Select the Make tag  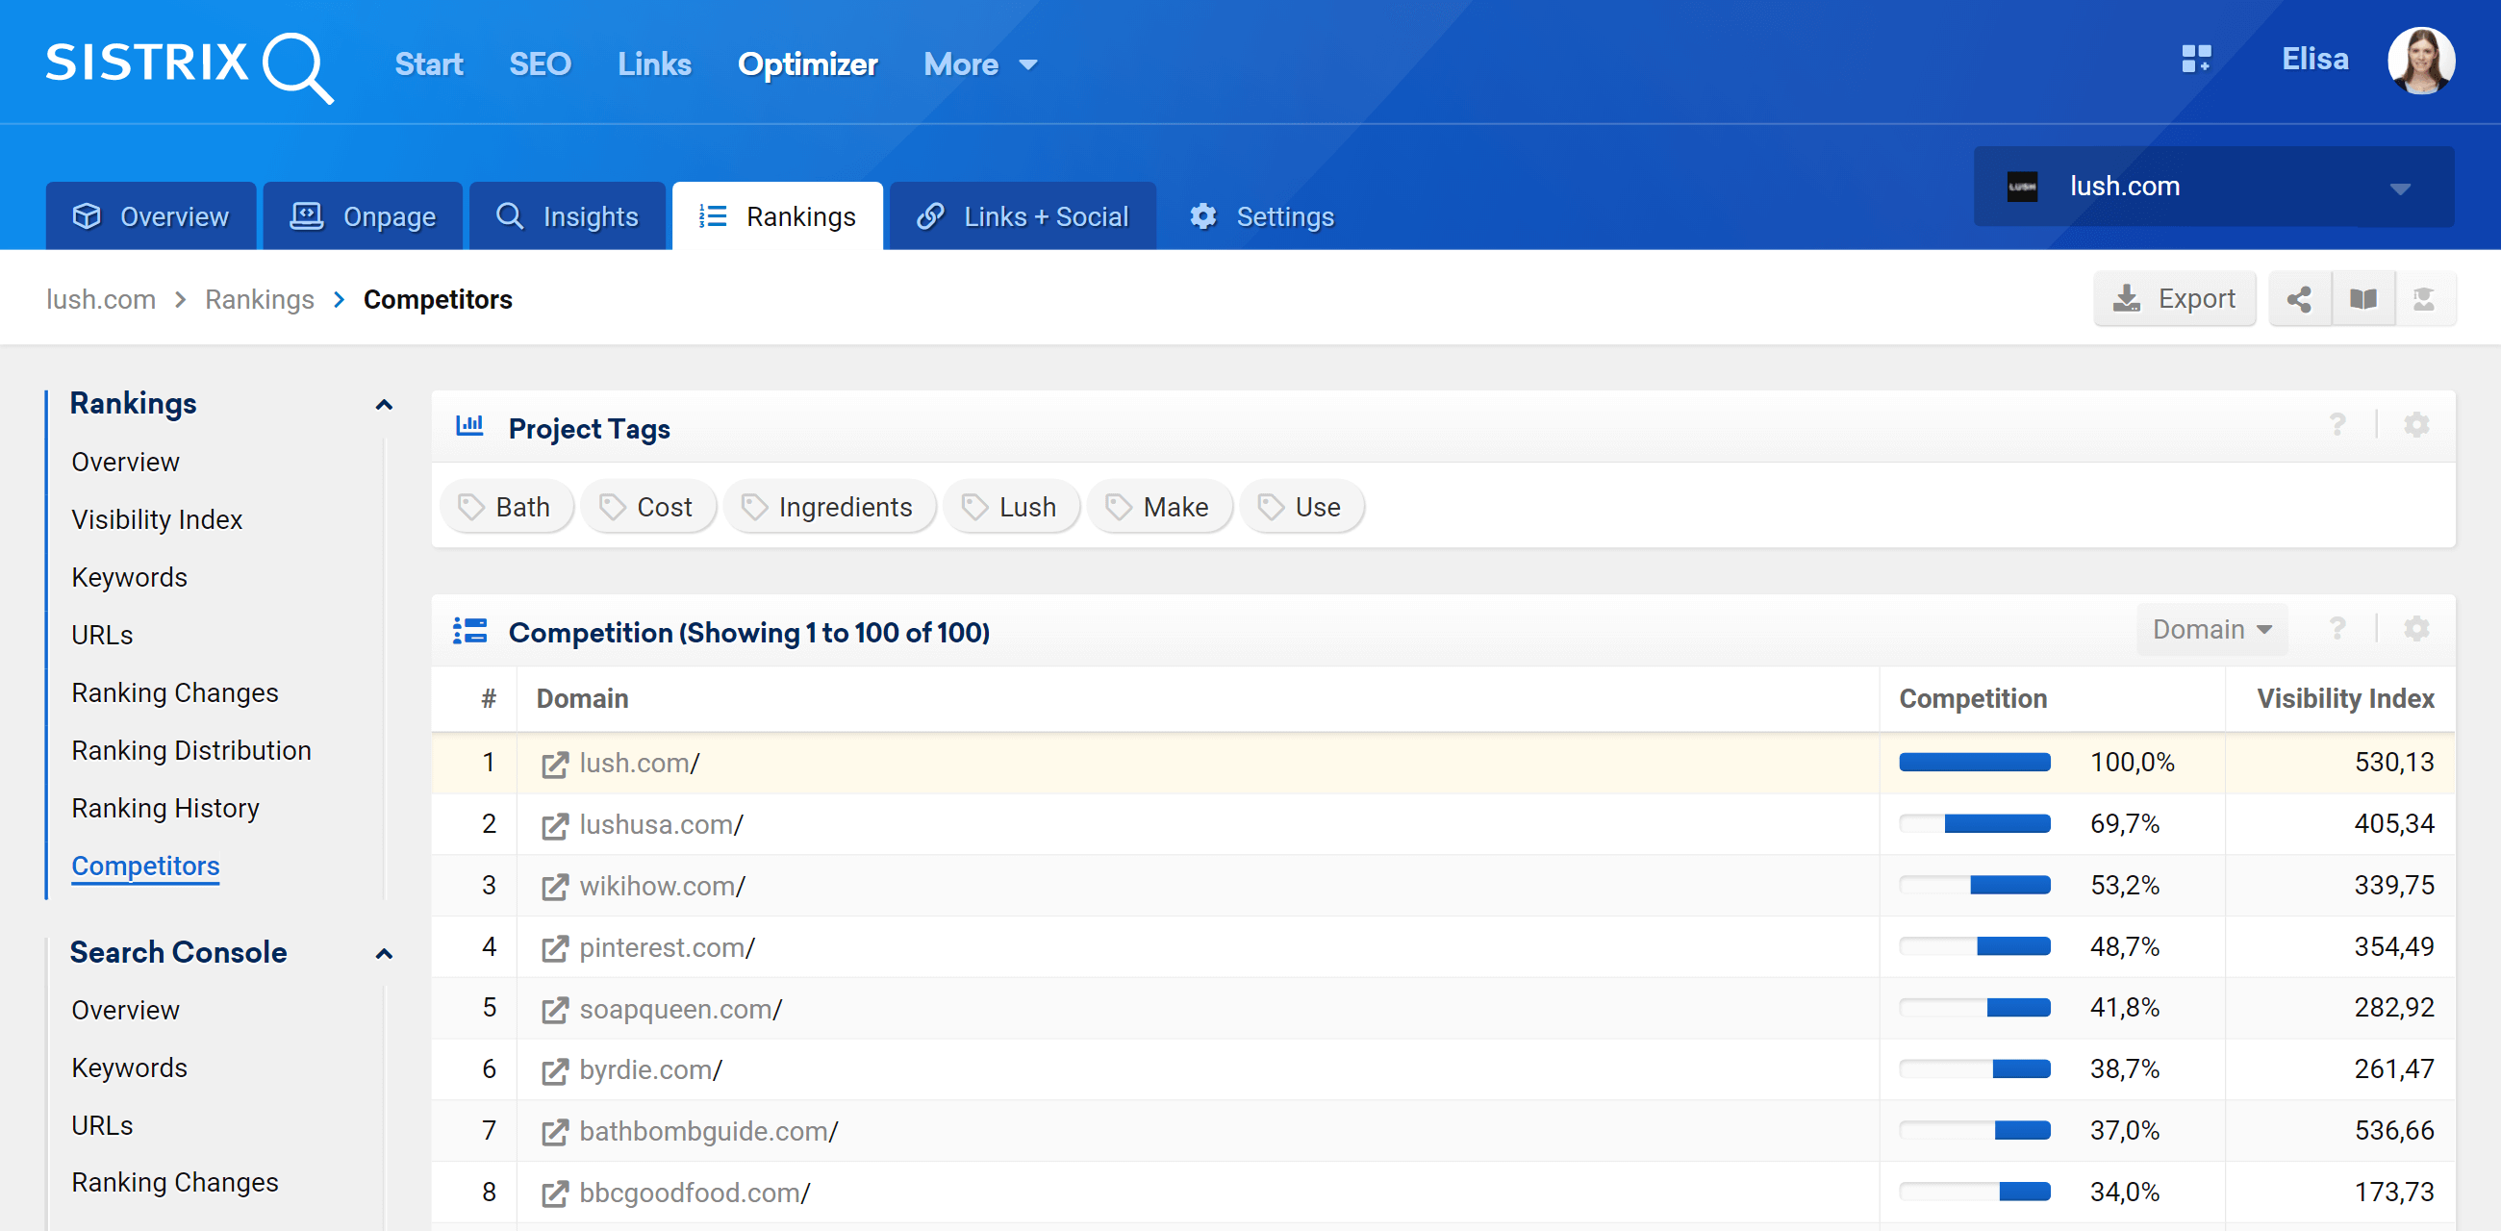click(x=1159, y=507)
